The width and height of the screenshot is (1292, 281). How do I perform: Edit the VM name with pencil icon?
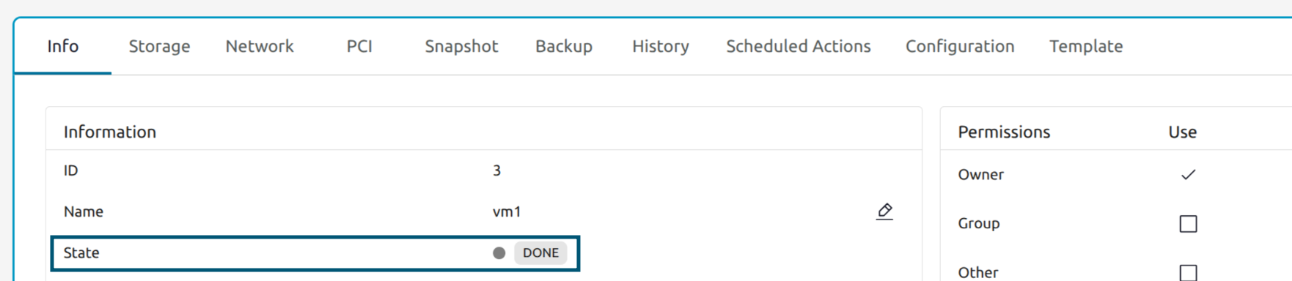884,211
